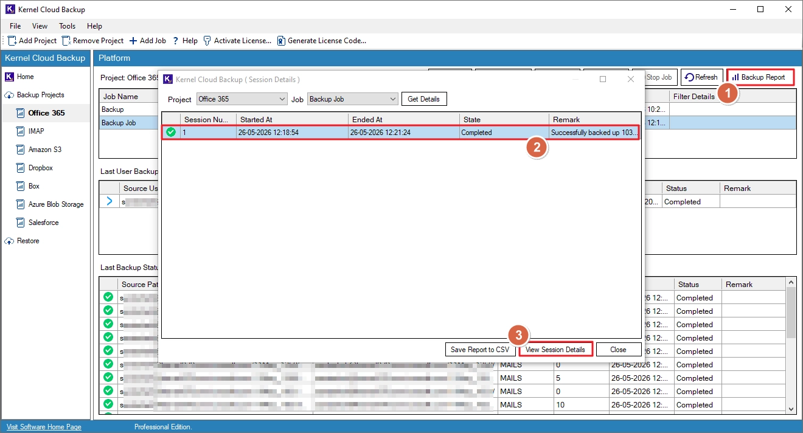Open the Help menu

tap(94, 26)
